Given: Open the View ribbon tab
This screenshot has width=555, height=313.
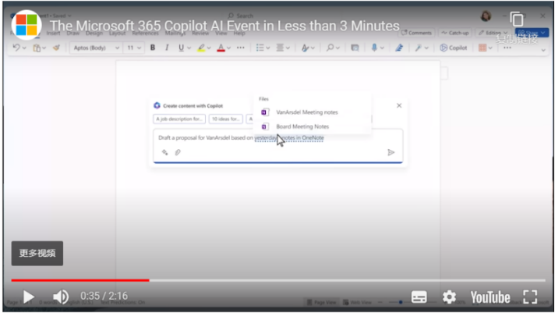Looking at the screenshot, I should click(x=221, y=33).
